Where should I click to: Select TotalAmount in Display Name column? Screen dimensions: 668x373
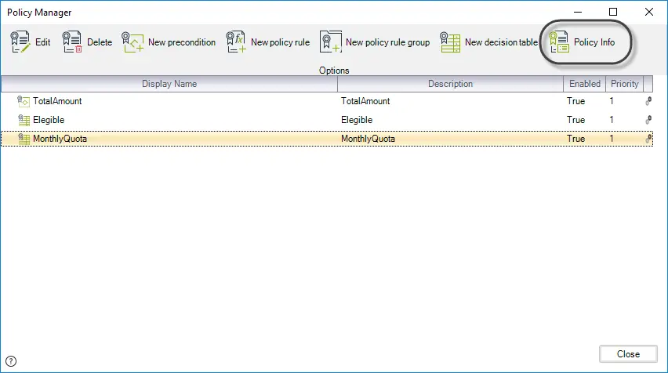click(57, 101)
